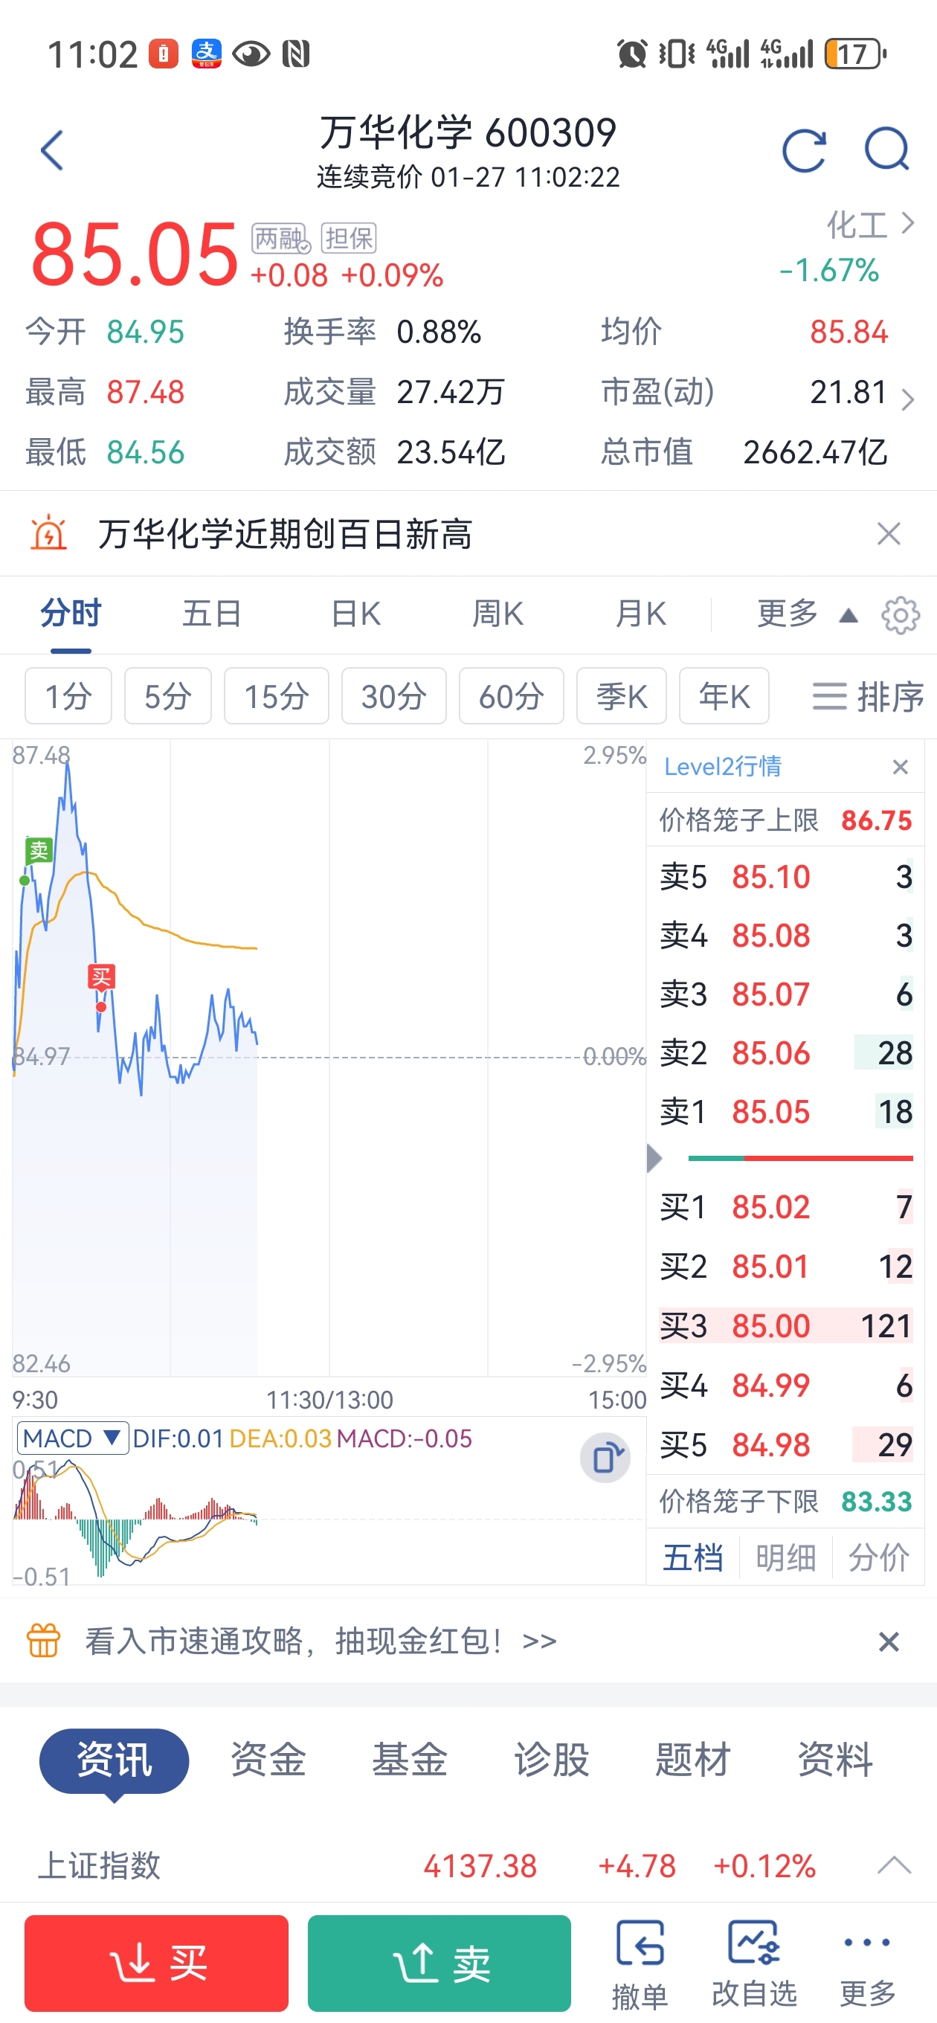Switch order book to 明细 view
Image resolution: width=937 pixels, height=2023 pixels.
tap(785, 1557)
